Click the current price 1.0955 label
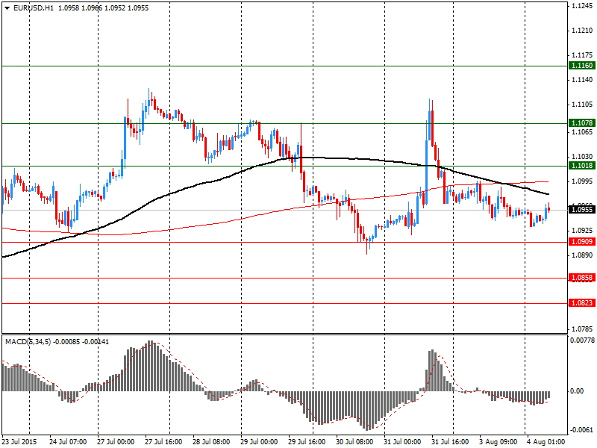597x448 pixels. pos(581,210)
